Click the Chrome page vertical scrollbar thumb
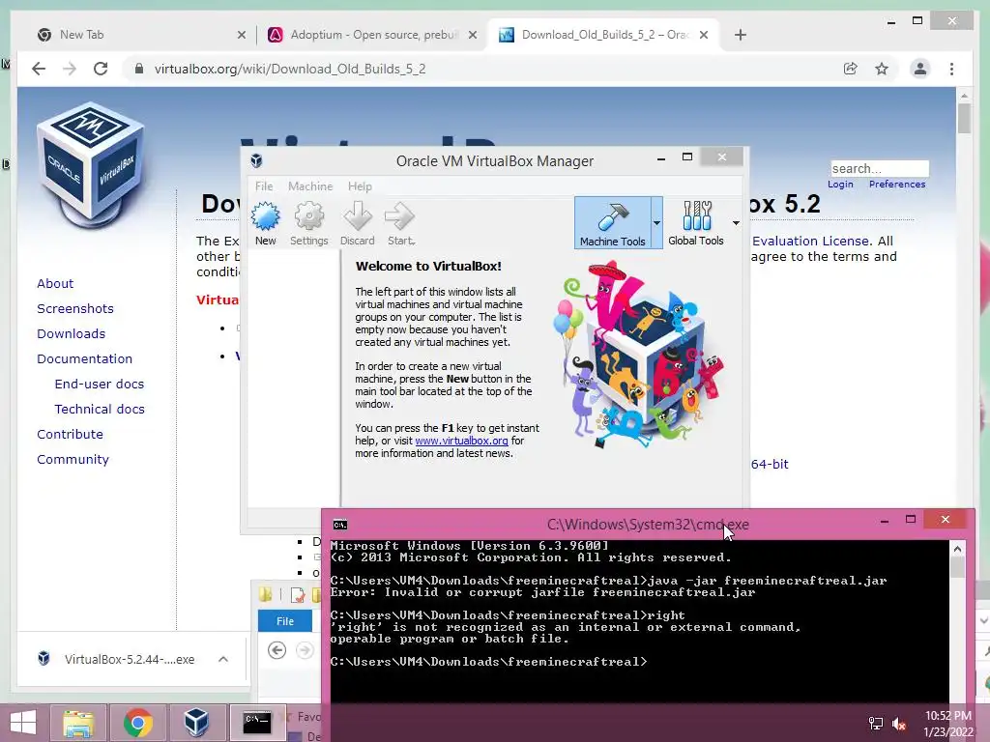Screen dimensions: 990x742 point(964,118)
